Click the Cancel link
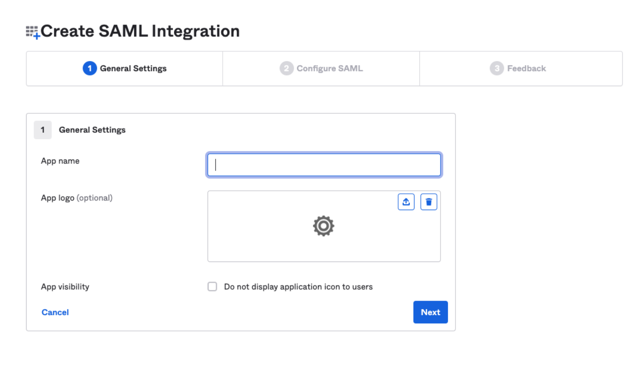 click(x=55, y=312)
